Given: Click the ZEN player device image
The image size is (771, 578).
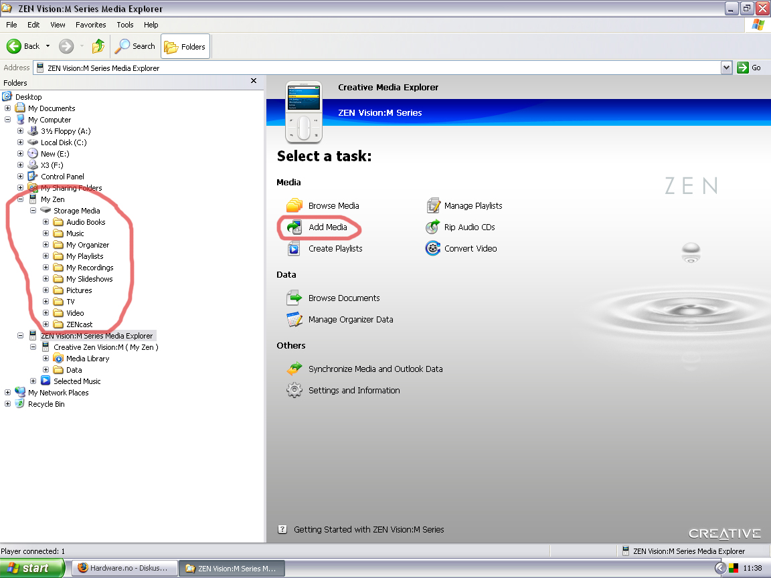Looking at the screenshot, I should pyautogui.click(x=304, y=112).
